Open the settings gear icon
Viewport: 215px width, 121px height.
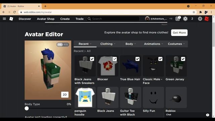(x=200, y=19)
